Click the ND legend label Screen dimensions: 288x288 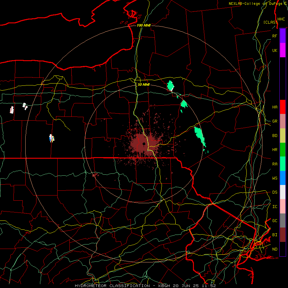click(x=275, y=249)
